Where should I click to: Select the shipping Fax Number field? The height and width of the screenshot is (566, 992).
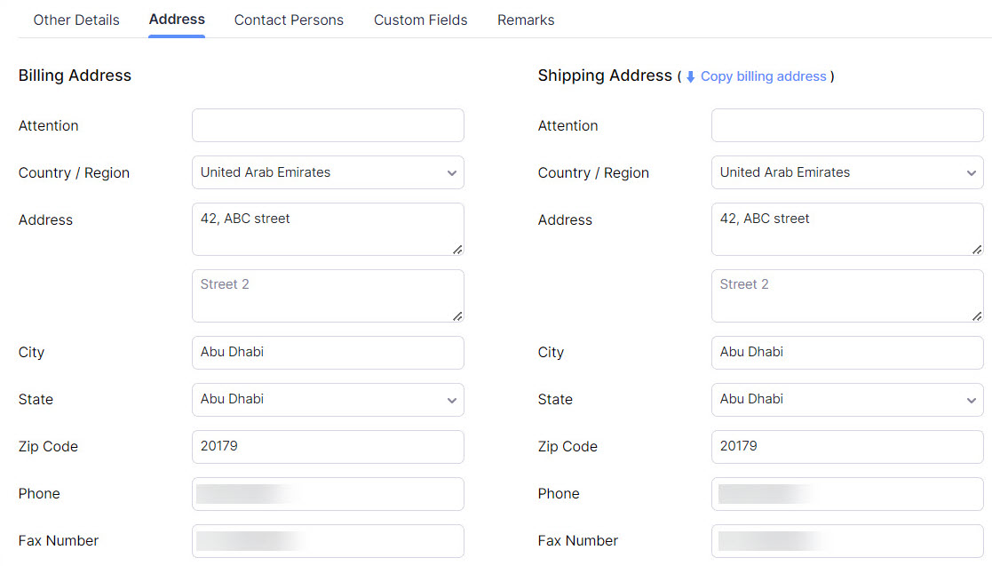coord(847,540)
